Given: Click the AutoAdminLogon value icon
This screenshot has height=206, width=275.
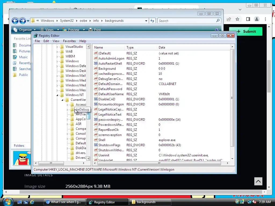Looking at the screenshot, I should click(96, 58).
